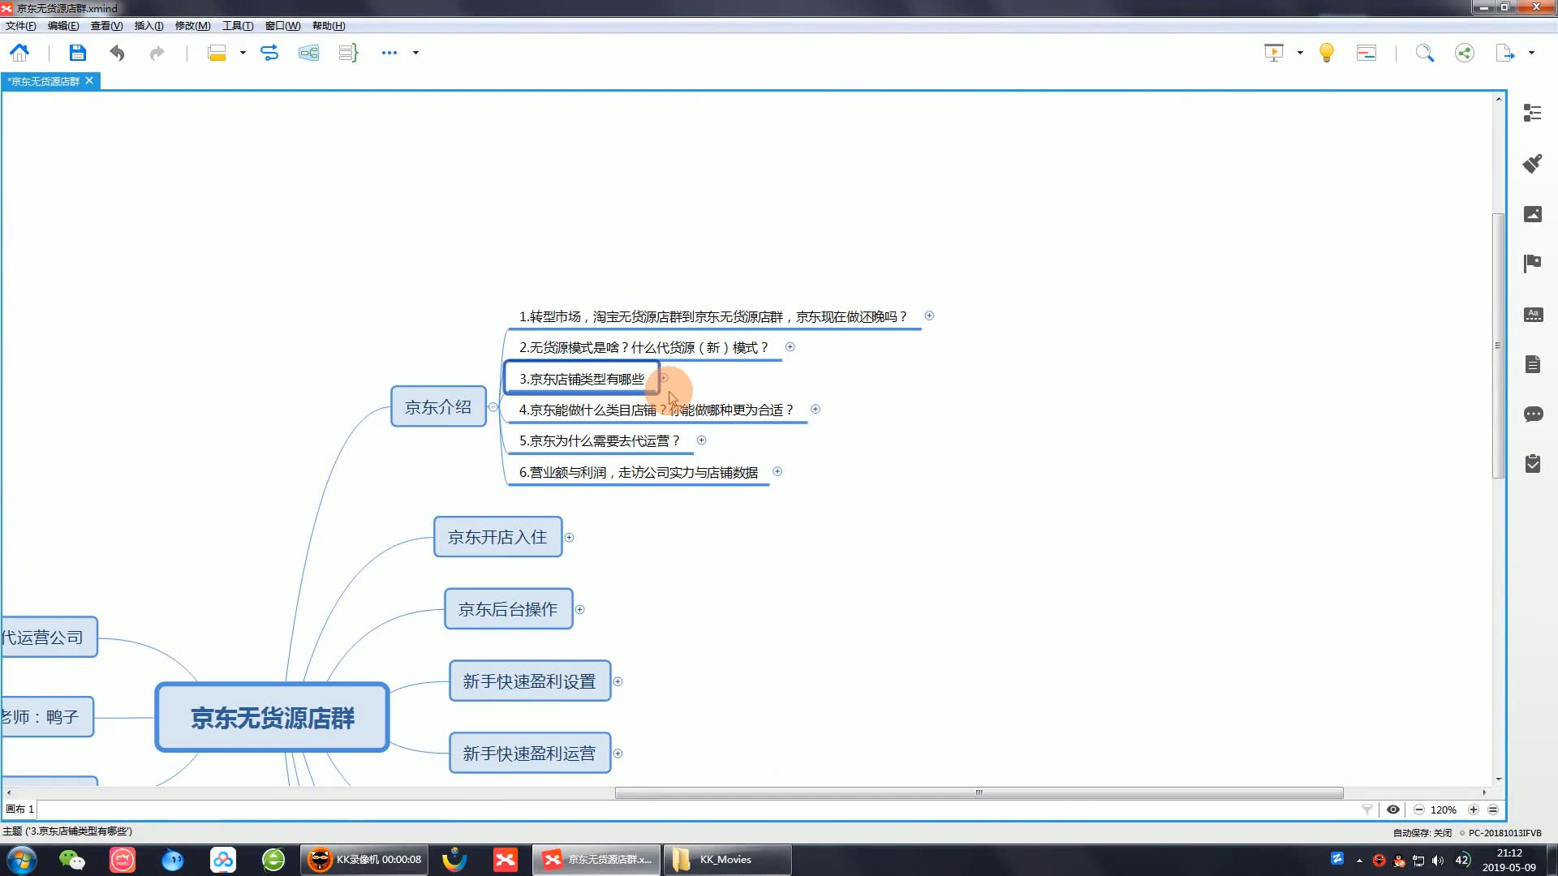Expand topic 2.无货源模式是啥
Image resolution: width=1558 pixels, height=876 pixels.
click(x=790, y=347)
